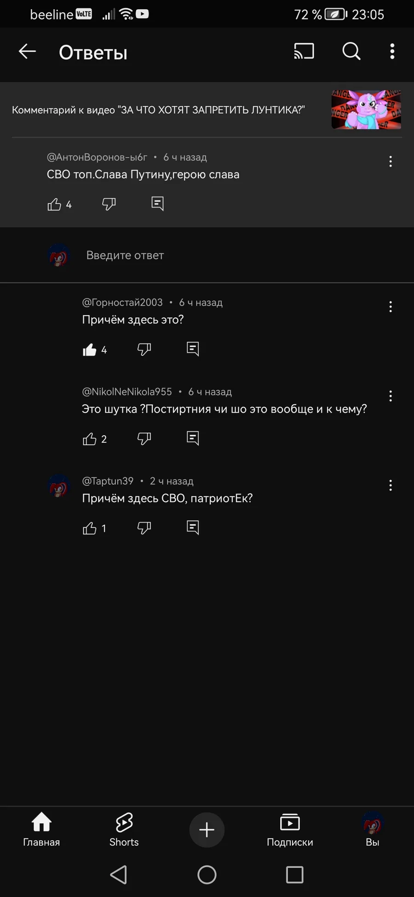This screenshot has width=414, height=897.
Task: Unlike the reply by Горностай2003
Action: coord(90,350)
